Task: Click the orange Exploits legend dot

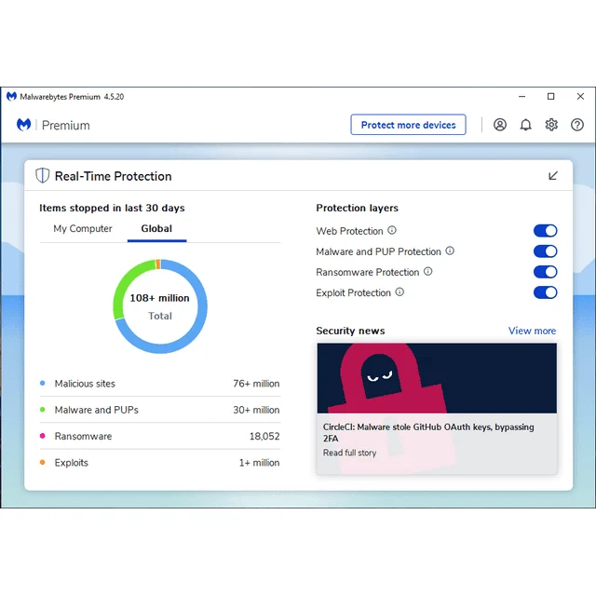Action: pyautogui.click(x=43, y=462)
